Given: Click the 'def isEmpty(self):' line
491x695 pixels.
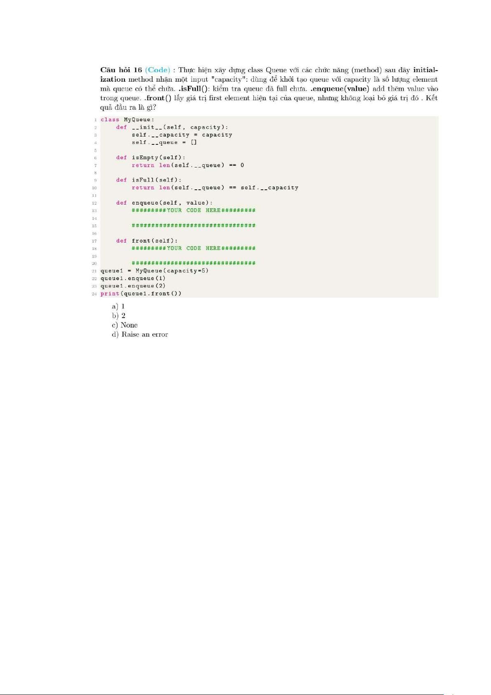Looking at the screenshot, I should 151,158.
